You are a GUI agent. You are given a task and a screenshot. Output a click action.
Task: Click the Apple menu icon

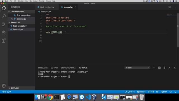coord(3,1)
